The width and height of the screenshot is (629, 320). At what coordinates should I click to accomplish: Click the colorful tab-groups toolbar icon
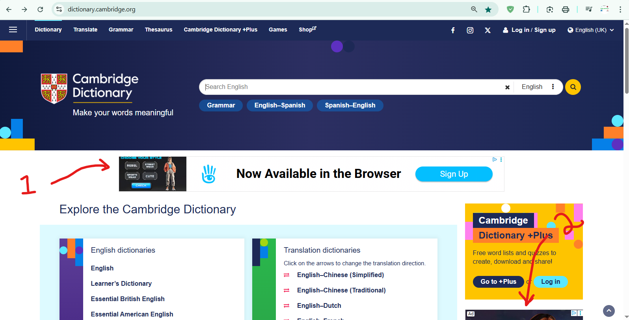605,9
